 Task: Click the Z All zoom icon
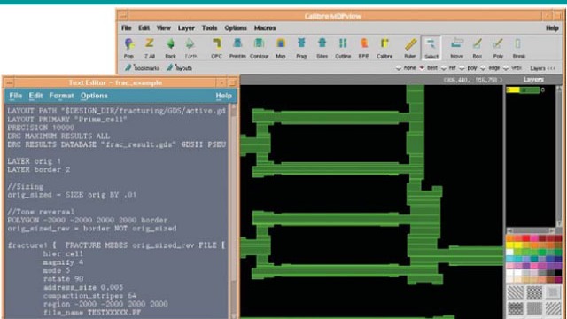[150, 43]
